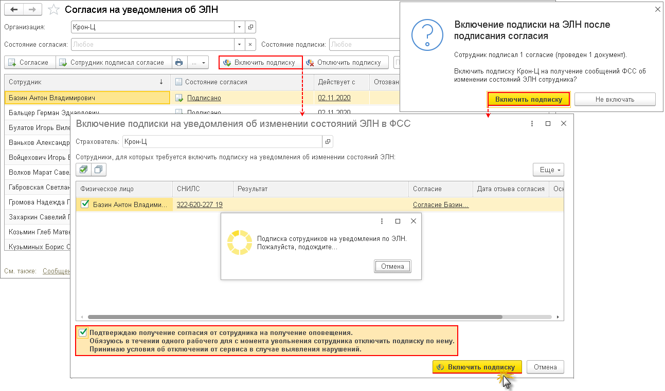This screenshot has width=665, height=391.
Task: Select row Базин Антон Владимирович in main list
Action: click(87, 98)
